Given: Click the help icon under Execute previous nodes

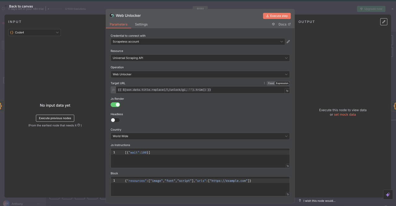Looking at the screenshot, I should [x=79, y=125].
